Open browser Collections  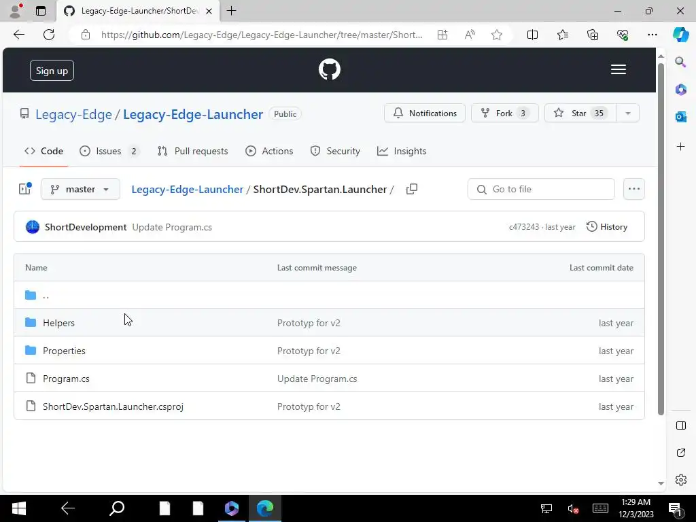point(593,35)
